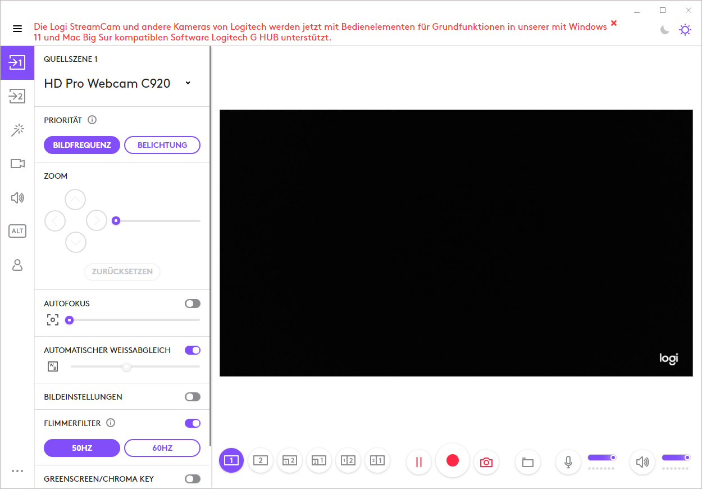Screen dimensions: 702x489
Task: Click the Zurücksetzen button
Action: [122, 271]
